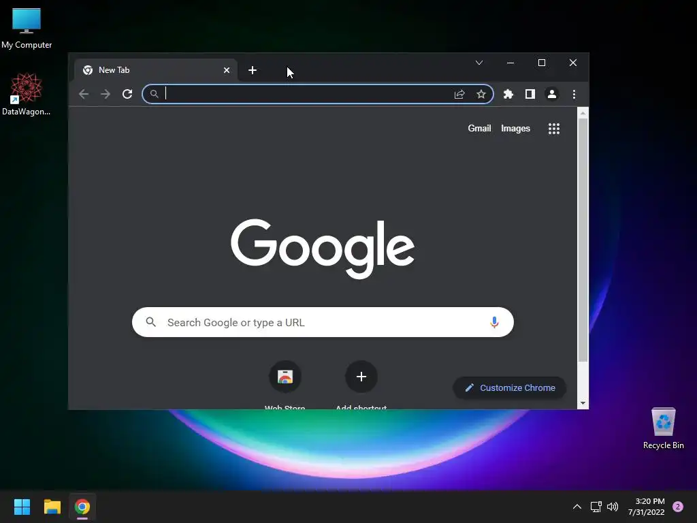Select the My Computer desktop icon
The height and width of the screenshot is (523, 697).
(x=27, y=29)
